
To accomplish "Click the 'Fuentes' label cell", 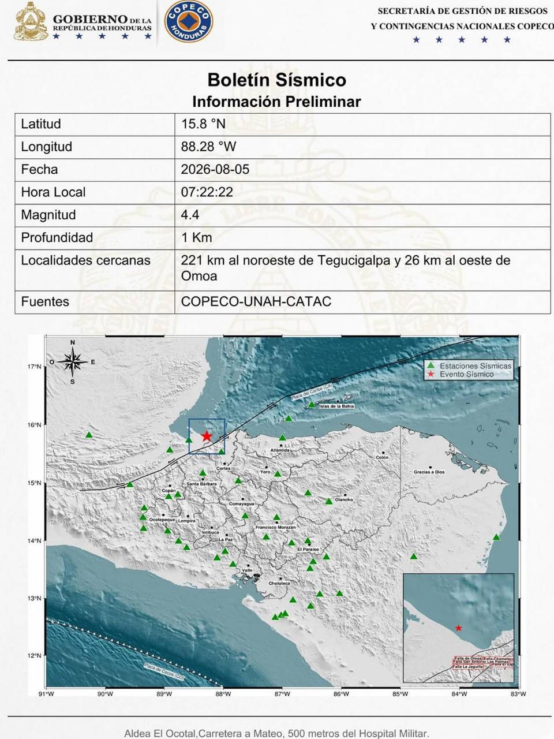I will point(95,301).
